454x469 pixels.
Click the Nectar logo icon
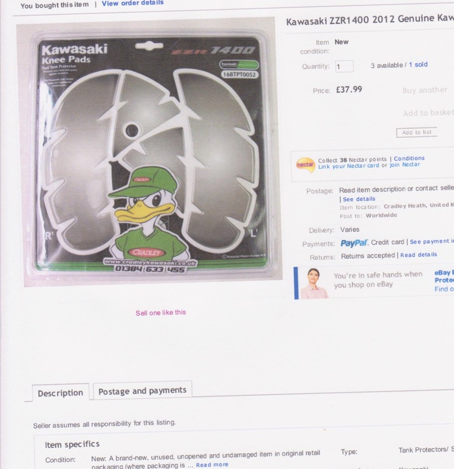305,165
